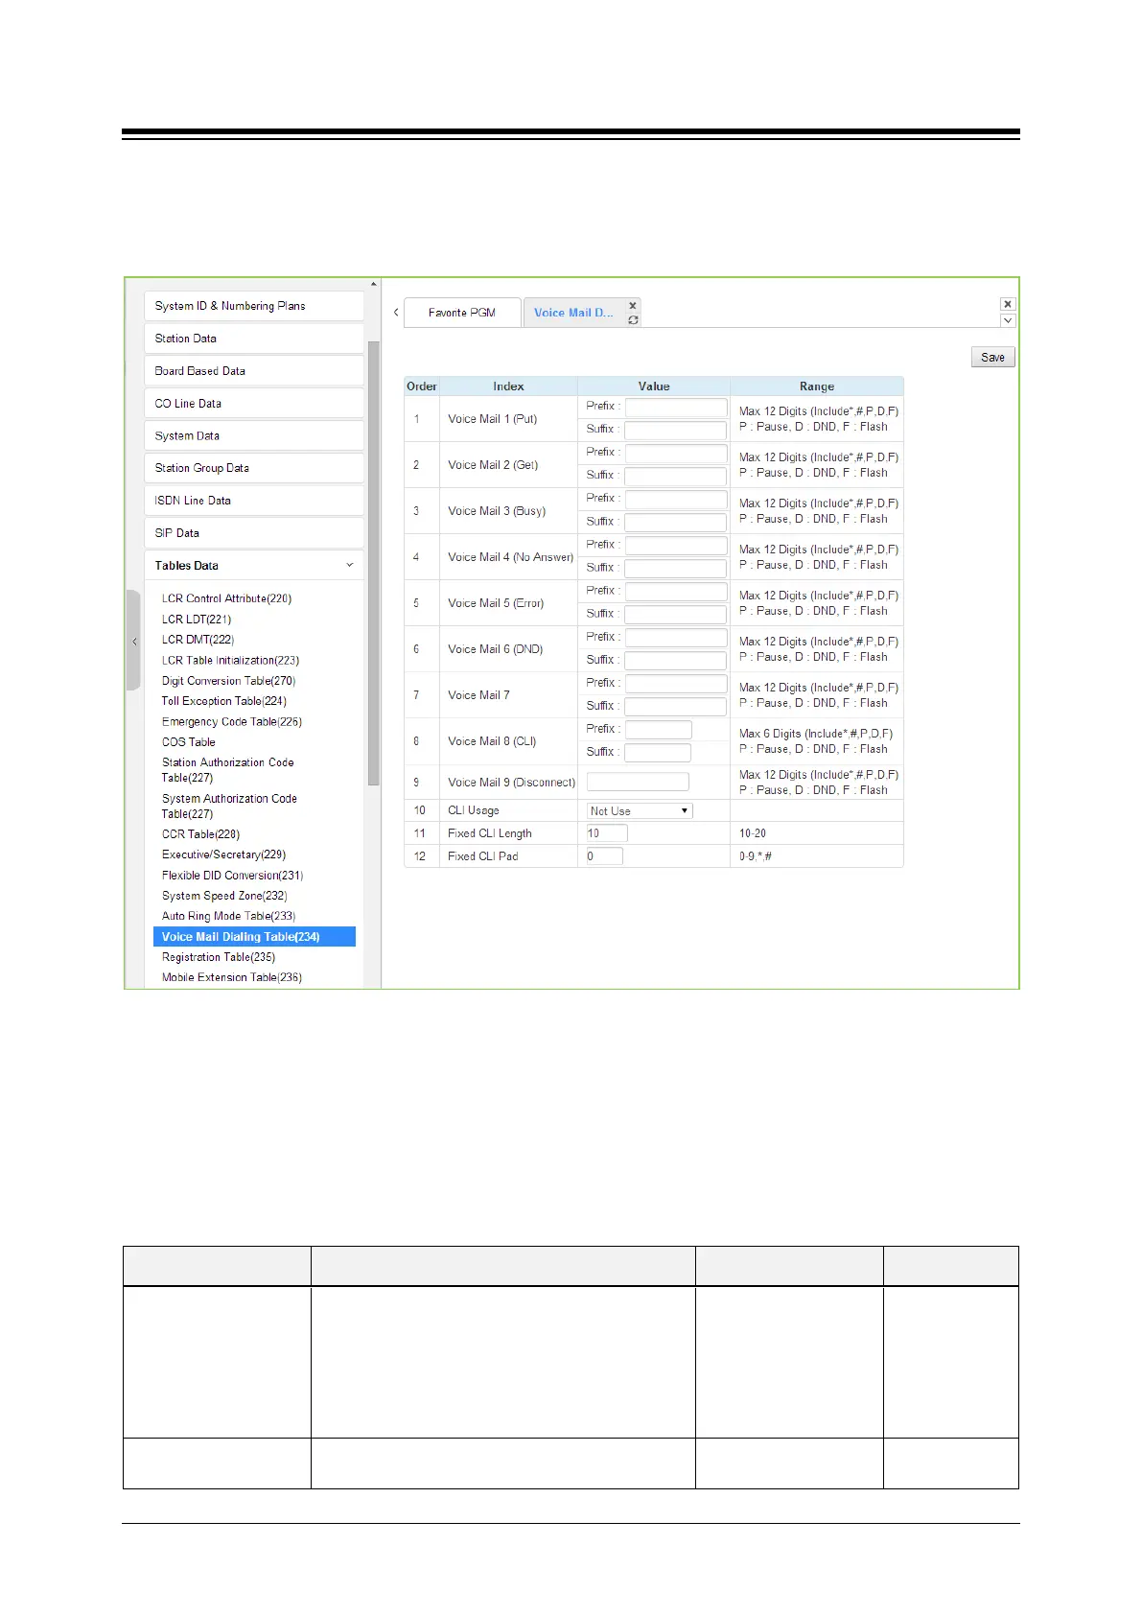
Task: Open the CO Line Data menu
Action: tap(254, 404)
